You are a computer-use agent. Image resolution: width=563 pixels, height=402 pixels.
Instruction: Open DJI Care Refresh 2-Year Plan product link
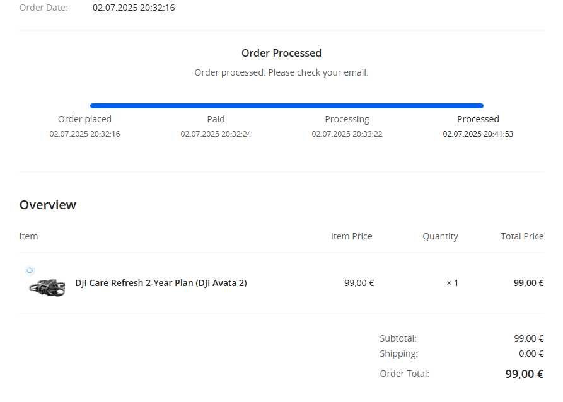[161, 283]
